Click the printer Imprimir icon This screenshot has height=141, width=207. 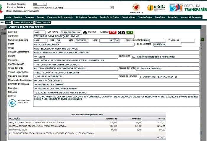[x=85, y=32]
